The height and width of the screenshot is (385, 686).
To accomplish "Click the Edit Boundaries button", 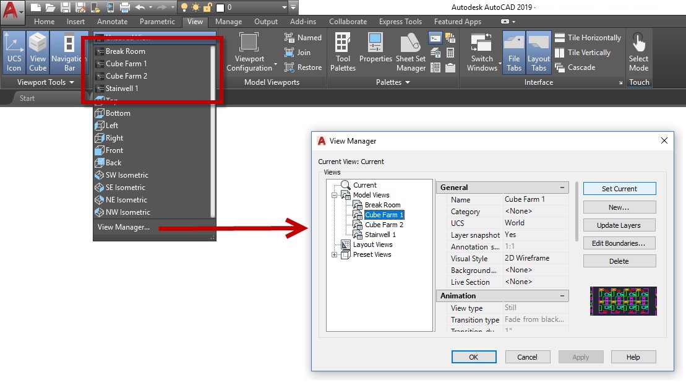I will 619,243.
